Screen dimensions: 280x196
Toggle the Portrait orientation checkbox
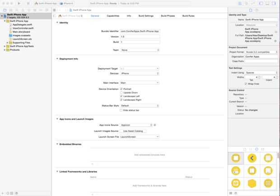click(121, 89)
